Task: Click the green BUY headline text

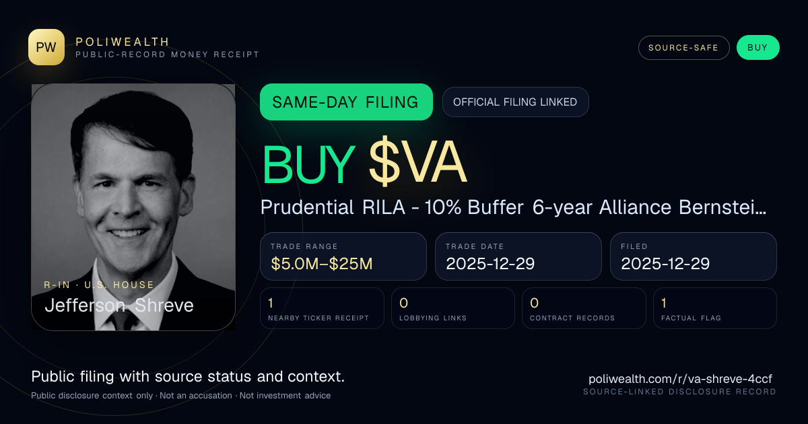Action: (x=308, y=164)
